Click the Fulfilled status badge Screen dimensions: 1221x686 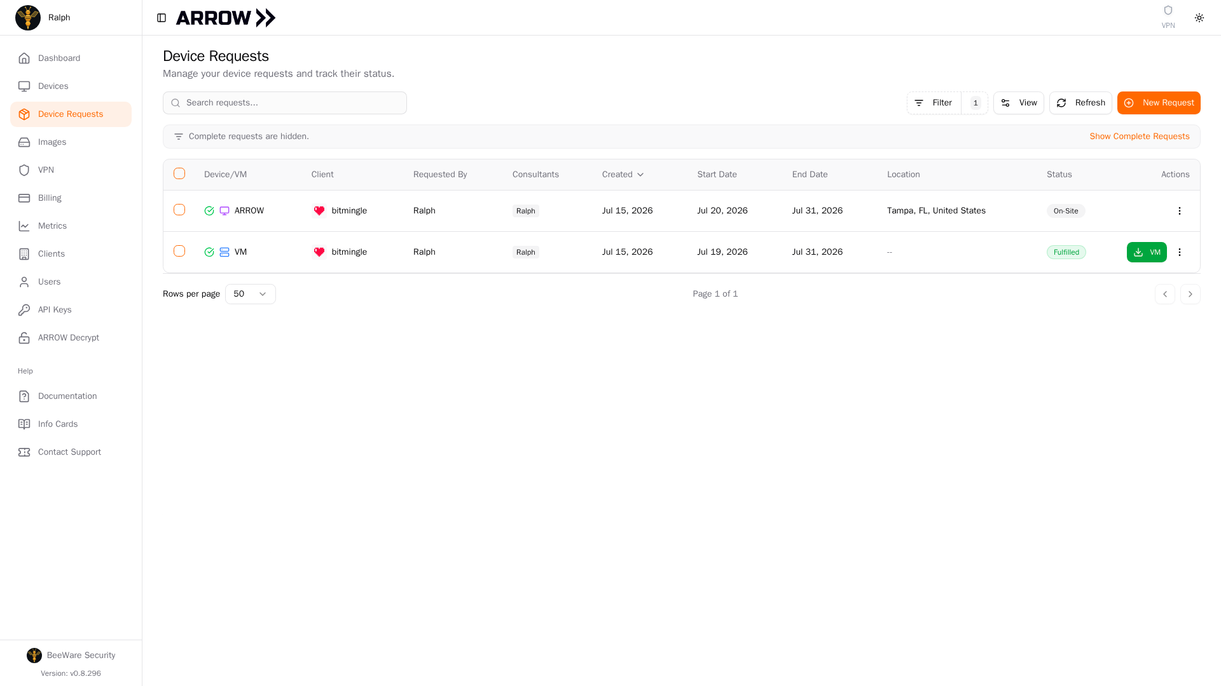1066,252
